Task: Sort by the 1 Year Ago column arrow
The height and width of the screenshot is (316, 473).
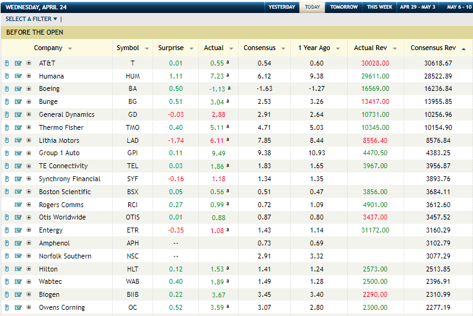Action: [x=338, y=48]
